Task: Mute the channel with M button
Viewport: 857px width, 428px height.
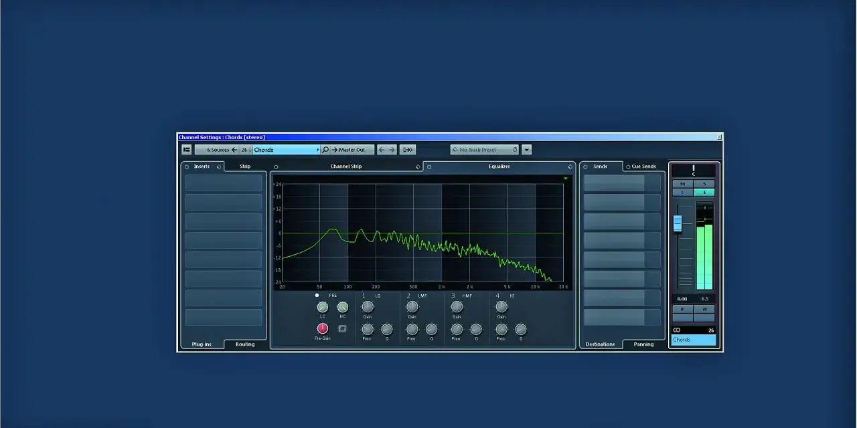Action: click(683, 184)
